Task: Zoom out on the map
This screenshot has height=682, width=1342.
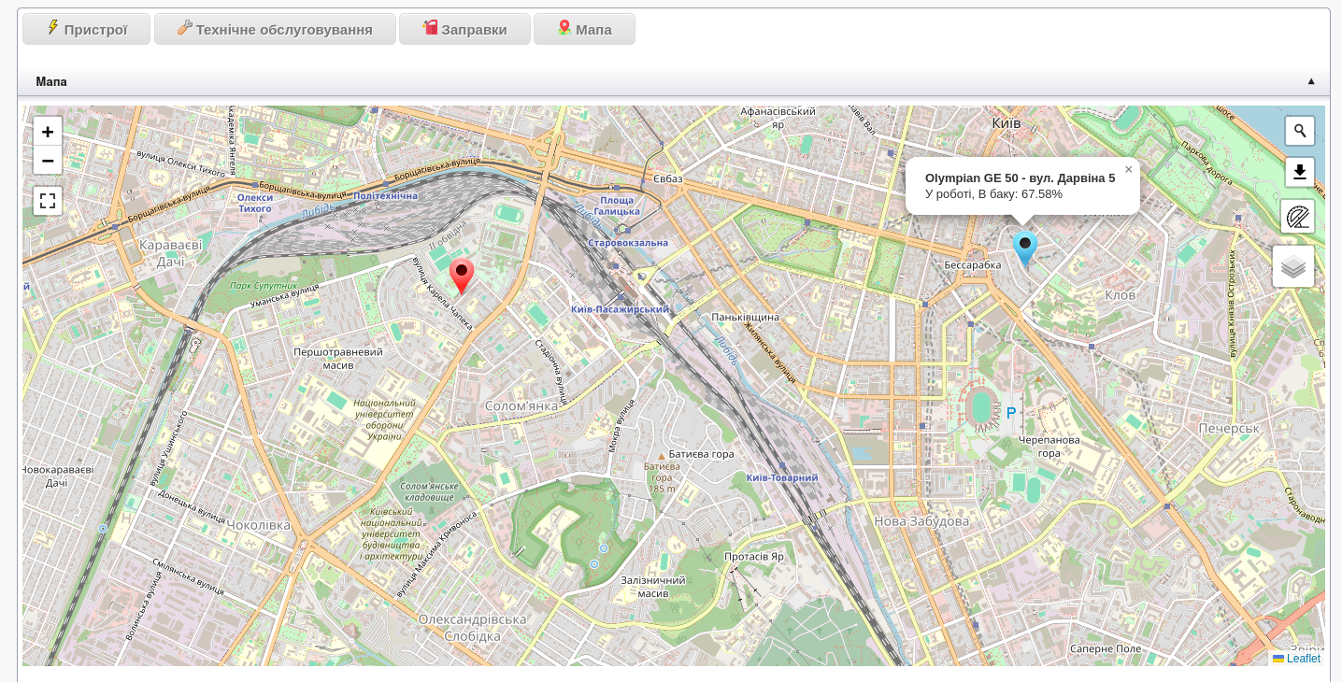Action: [48, 161]
